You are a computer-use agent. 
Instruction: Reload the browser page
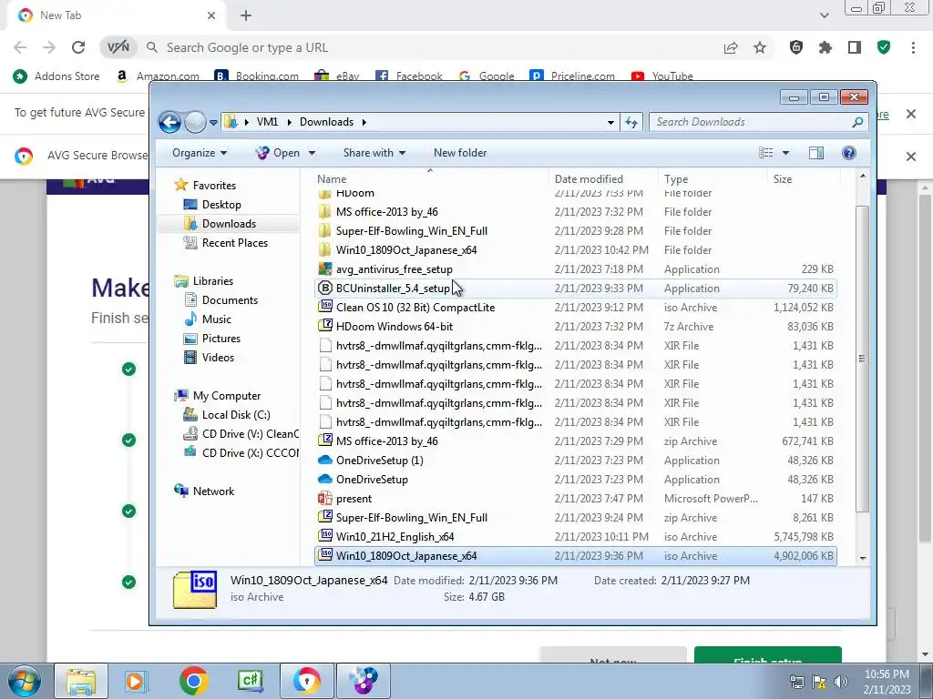pyautogui.click(x=78, y=47)
